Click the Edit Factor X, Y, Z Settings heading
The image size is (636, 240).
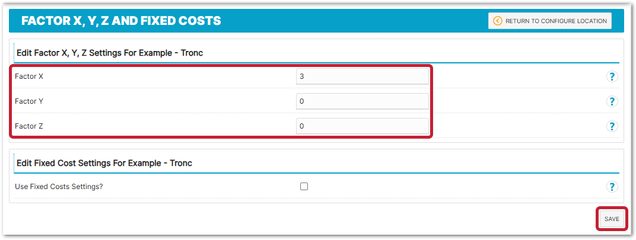(110, 53)
